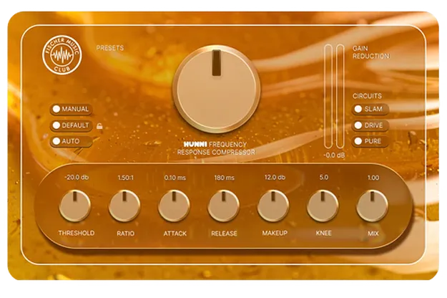Image resolution: width=447 pixels, height=298 pixels.
Task: Click the 1.00 mix value
Action: [373, 178]
